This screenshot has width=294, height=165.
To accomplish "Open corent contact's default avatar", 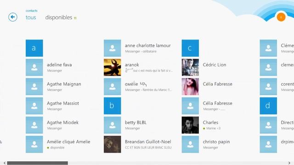I will [268, 87].
